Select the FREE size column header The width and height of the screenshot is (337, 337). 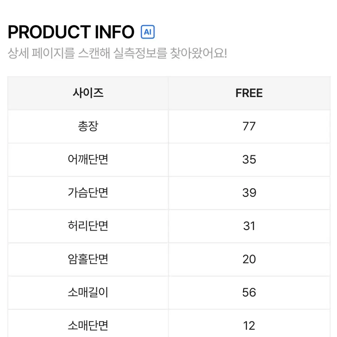click(x=249, y=93)
